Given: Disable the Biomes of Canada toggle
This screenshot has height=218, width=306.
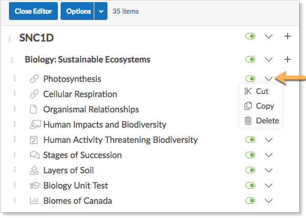Looking at the screenshot, I should coord(250,201).
